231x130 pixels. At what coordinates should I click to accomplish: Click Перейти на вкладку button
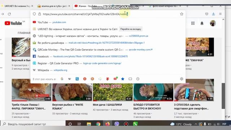pyautogui.click(x=131, y=29)
